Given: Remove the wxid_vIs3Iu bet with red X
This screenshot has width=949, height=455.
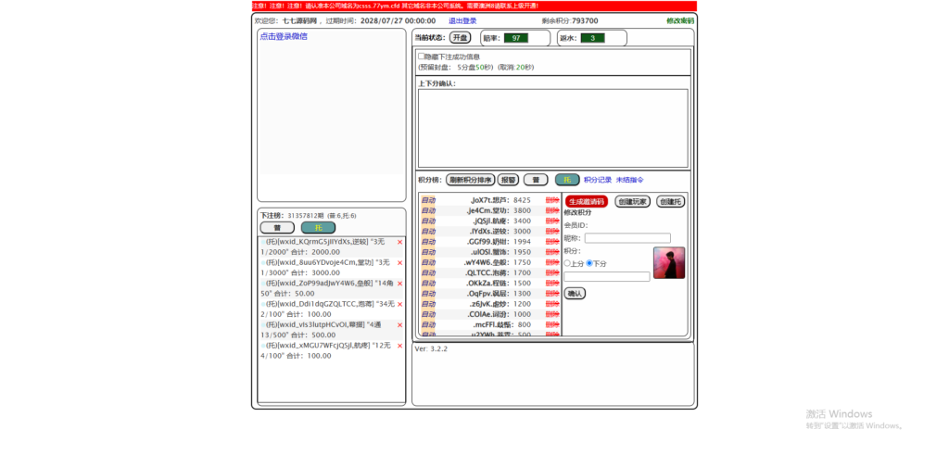Looking at the screenshot, I should [x=399, y=325].
